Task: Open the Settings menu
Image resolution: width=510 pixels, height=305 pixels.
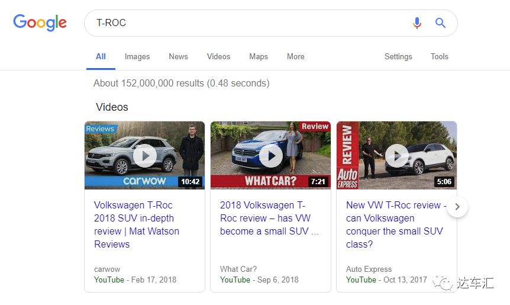Action: pyautogui.click(x=398, y=57)
